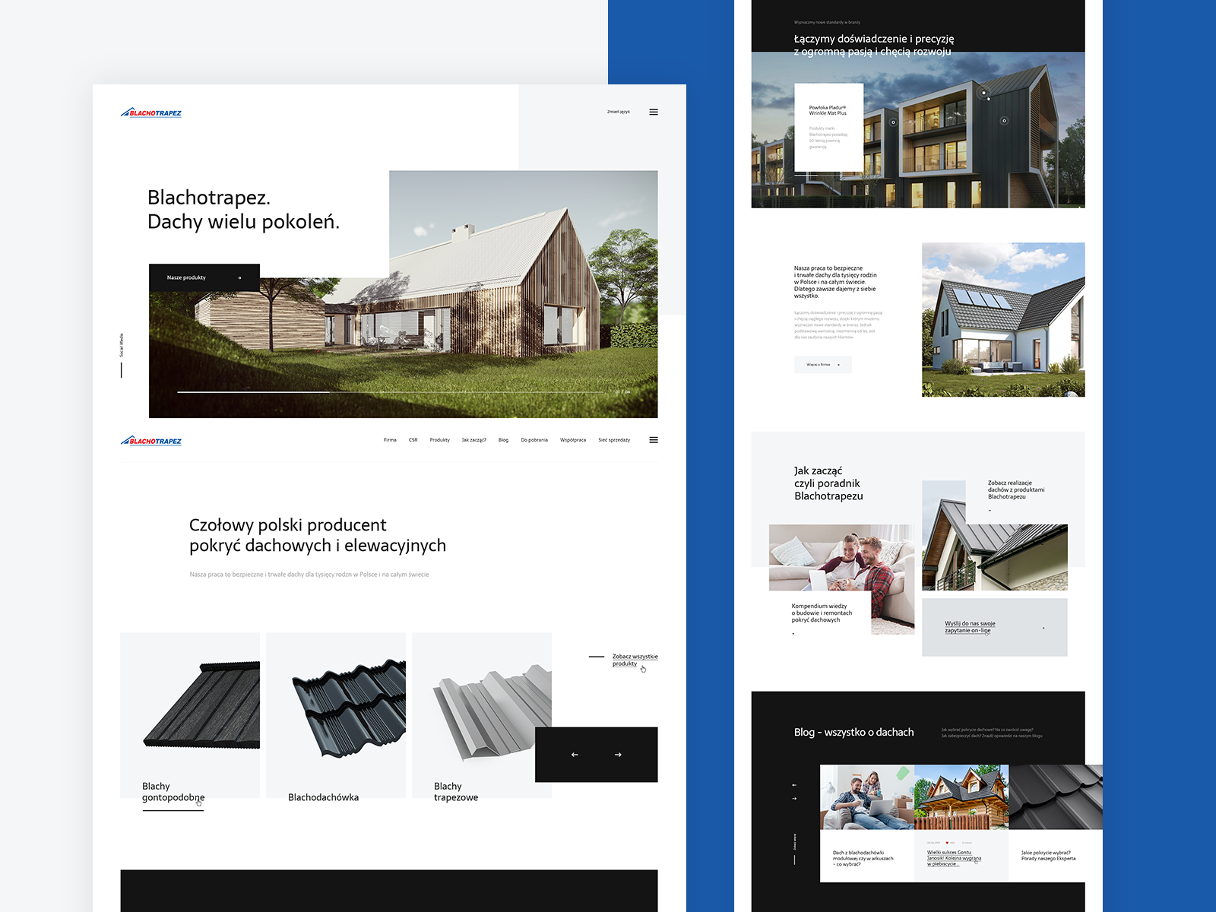Viewport: 1216px width, 912px height.
Task: Open the 'Zmień język' language switcher
Action: (618, 112)
